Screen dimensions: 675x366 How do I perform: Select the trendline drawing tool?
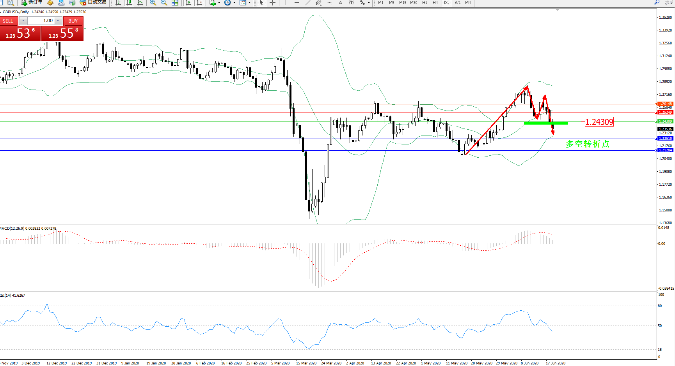[308, 3]
